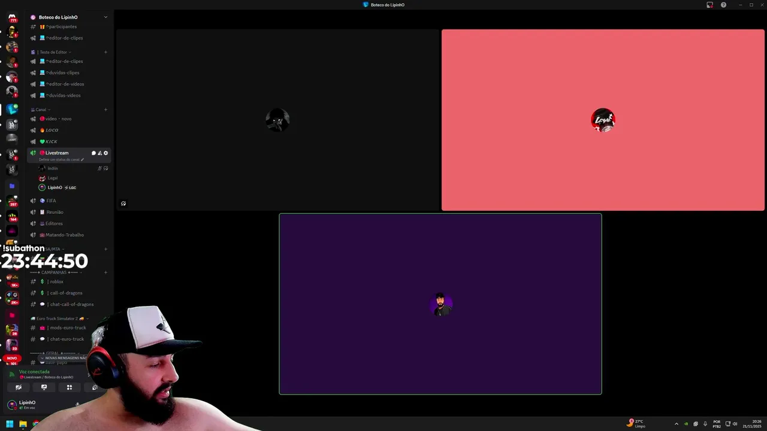Open the KICK channel
The width and height of the screenshot is (767, 431).
point(69,141)
